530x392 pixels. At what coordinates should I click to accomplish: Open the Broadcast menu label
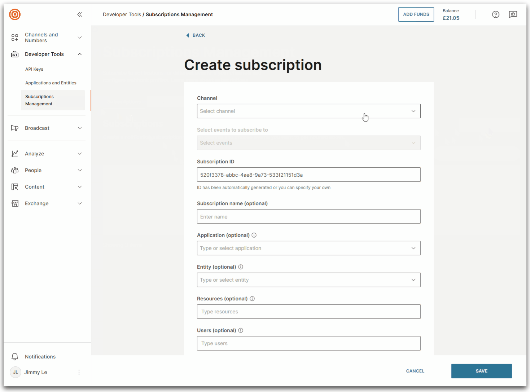[x=37, y=128]
